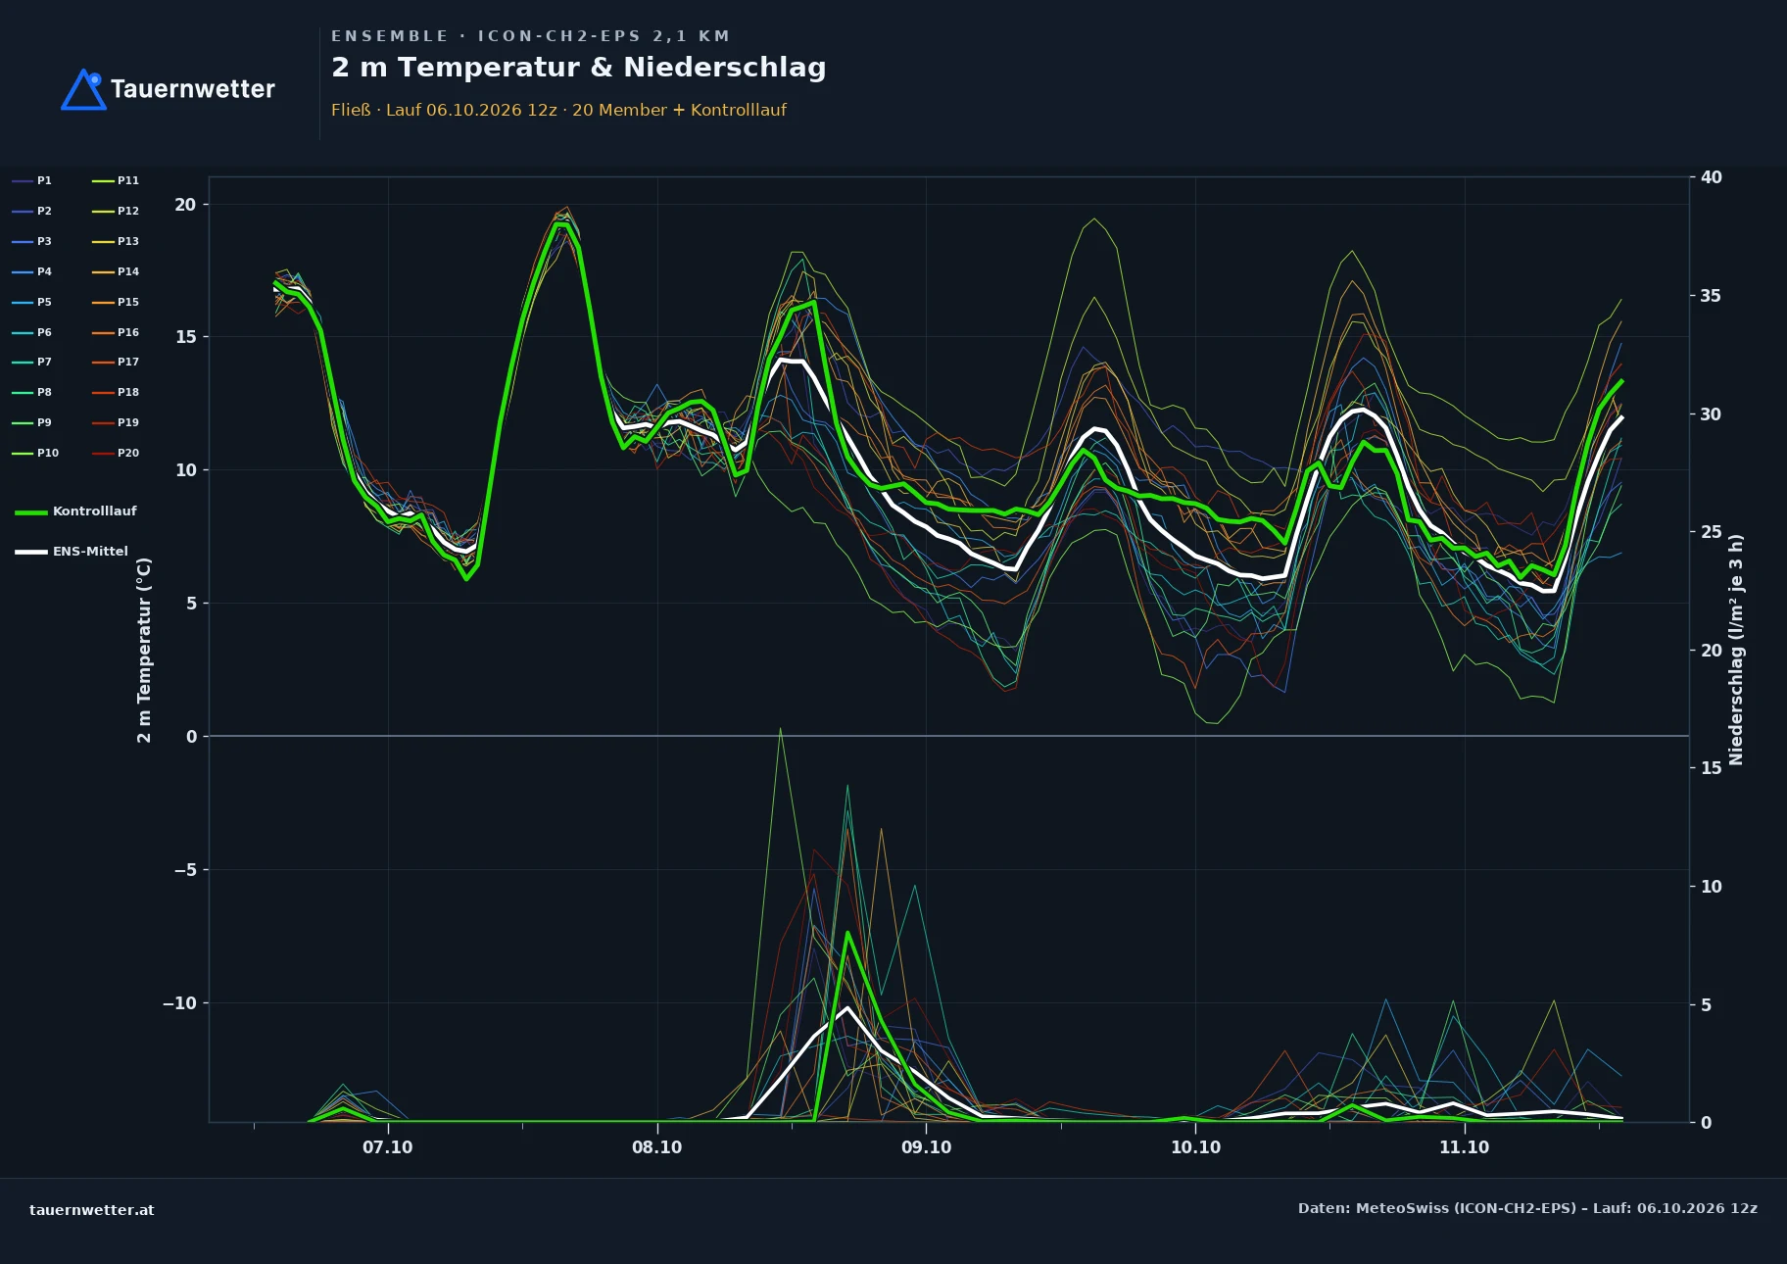Select the P16 legend entry

click(116, 332)
